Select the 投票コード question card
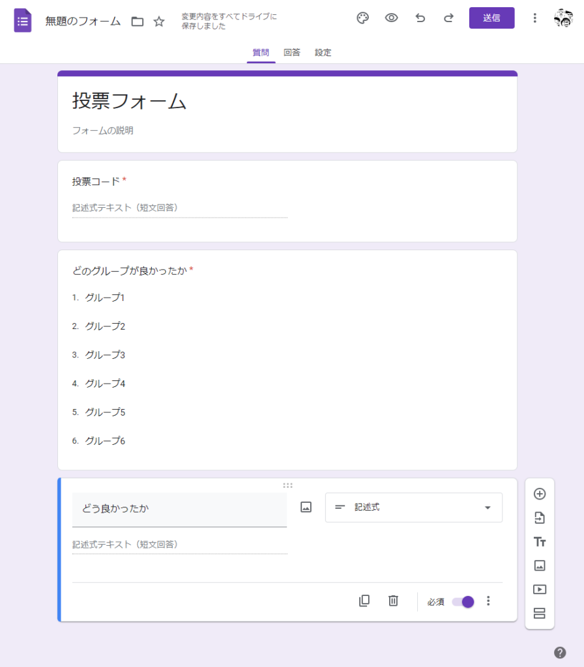The image size is (584, 667). [287, 201]
